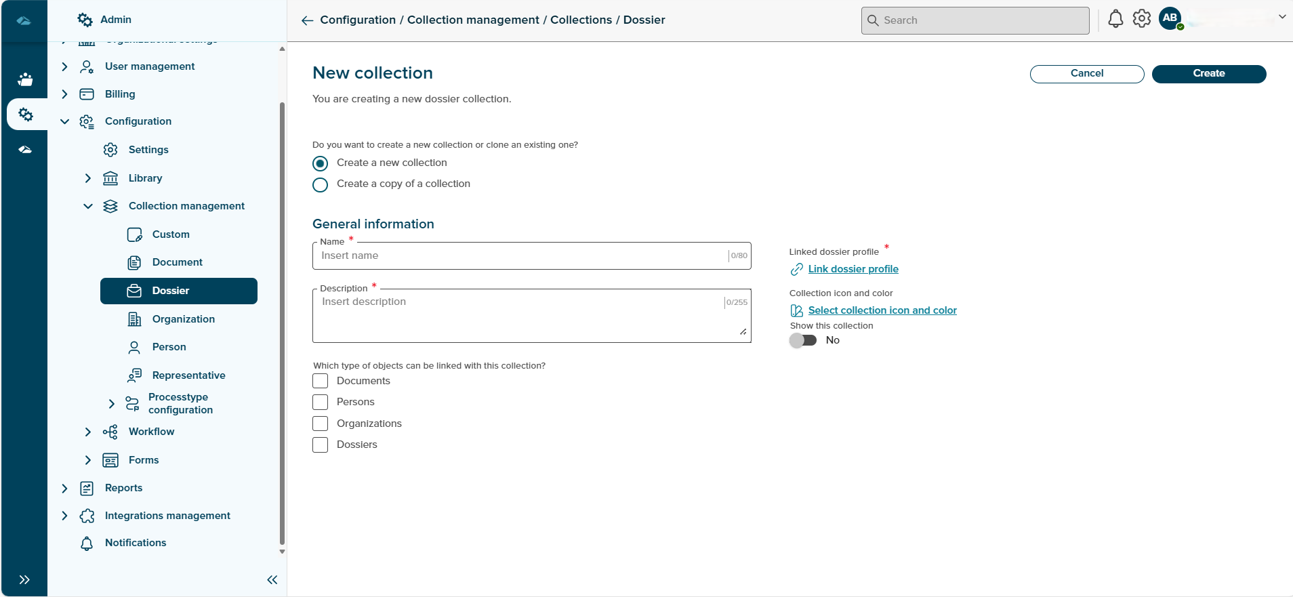Image resolution: width=1293 pixels, height=597 pixels.
Task: Open the Representative collection menu item
Action: pos(188,375)
